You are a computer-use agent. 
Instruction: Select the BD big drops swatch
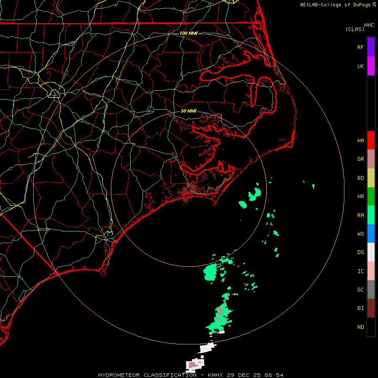(x=371, y=178)
